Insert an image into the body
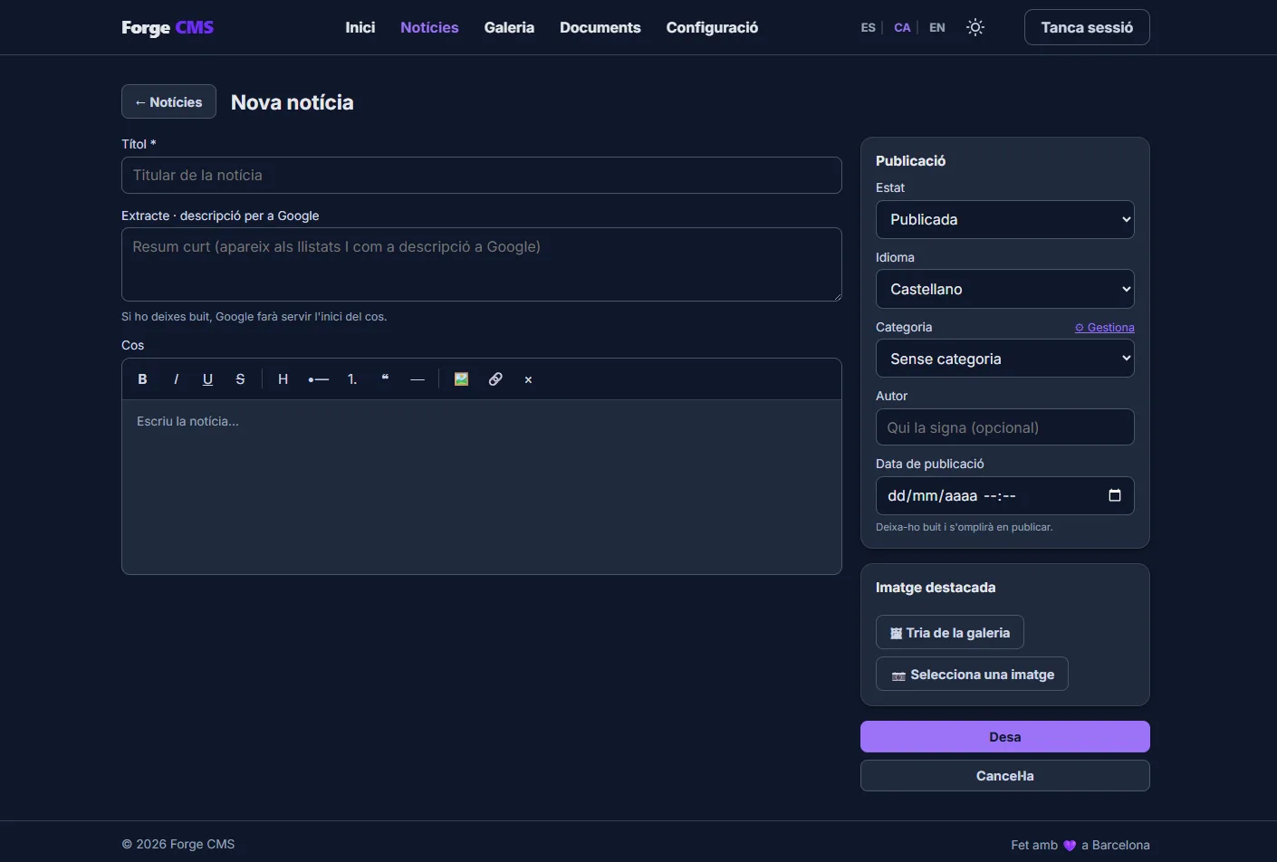The width and height of the screenshot is (1277, 862). (461, 379)
